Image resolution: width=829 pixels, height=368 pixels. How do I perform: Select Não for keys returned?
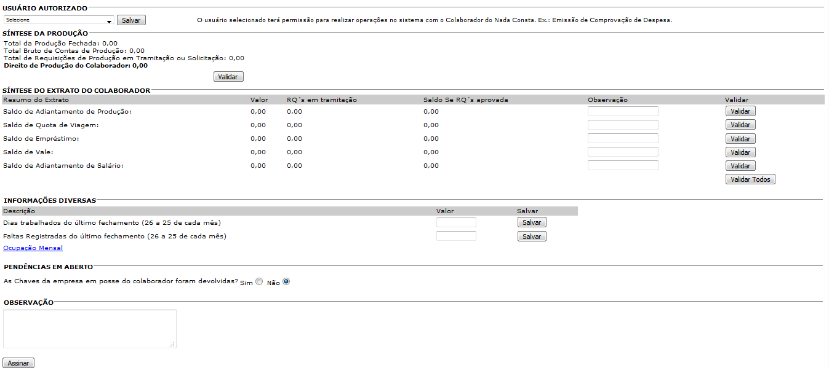(x=286, y=282)
